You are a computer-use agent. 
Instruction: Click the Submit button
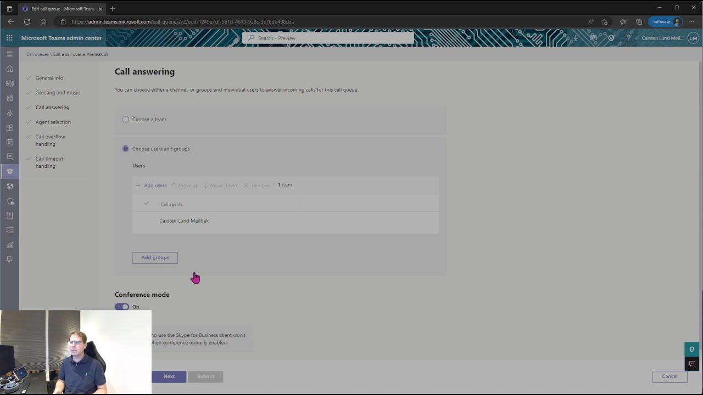[206, 376]
